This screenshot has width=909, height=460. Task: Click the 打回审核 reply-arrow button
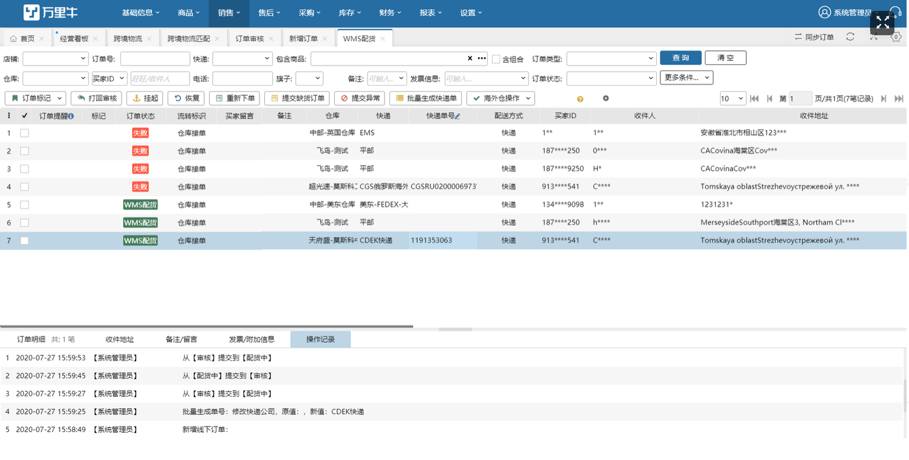click(x=96, y=98)
